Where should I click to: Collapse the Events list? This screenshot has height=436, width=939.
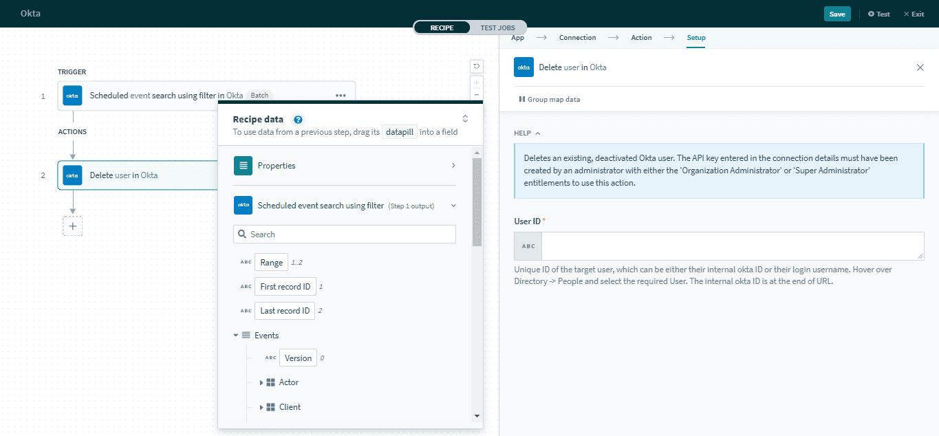[237, 336]
